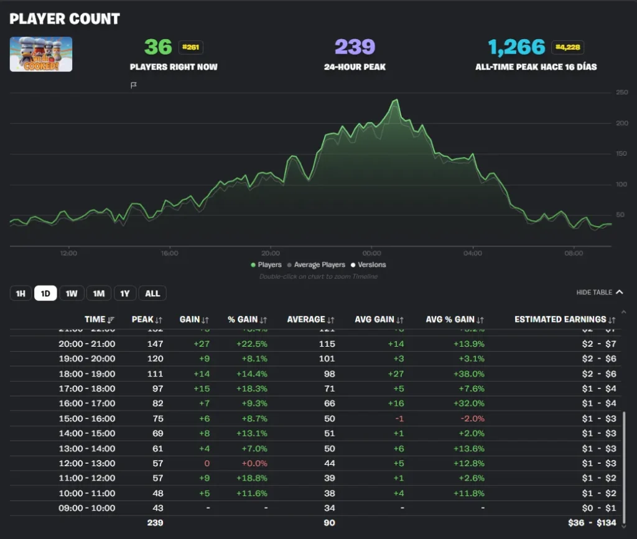Toggle Average Players series in legend
The width and height of the screenshot is (637, 539).
pos(316,265)
